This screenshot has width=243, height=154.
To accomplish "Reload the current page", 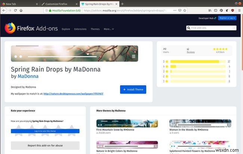I will coord(15,10).
